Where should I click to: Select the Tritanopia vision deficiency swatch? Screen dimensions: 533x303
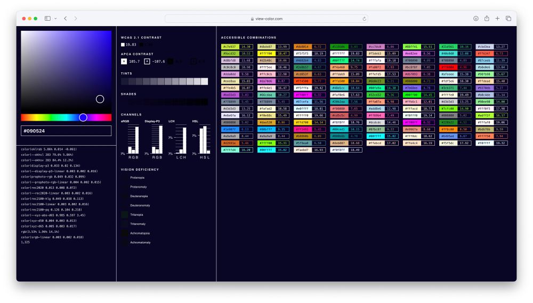pyautogui.click(x=124, y=215)
